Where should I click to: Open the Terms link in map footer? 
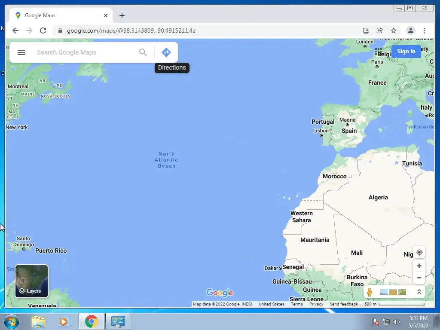(296, 304)
